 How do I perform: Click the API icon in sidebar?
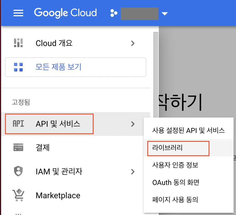(18, 124)
